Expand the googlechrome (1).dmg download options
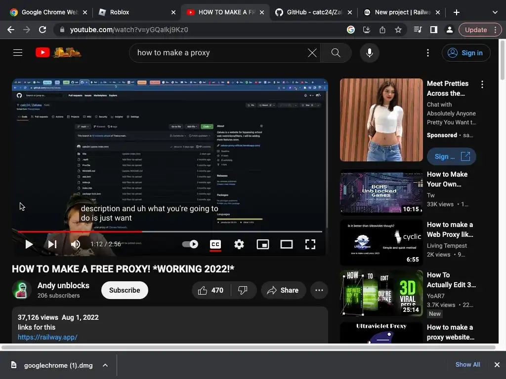This screenshot has height=379, width=506. tap(105, 365)
